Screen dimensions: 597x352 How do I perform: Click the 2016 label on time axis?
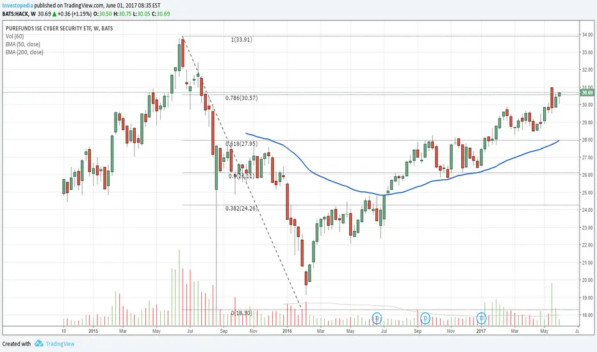[x=287, y=331]
